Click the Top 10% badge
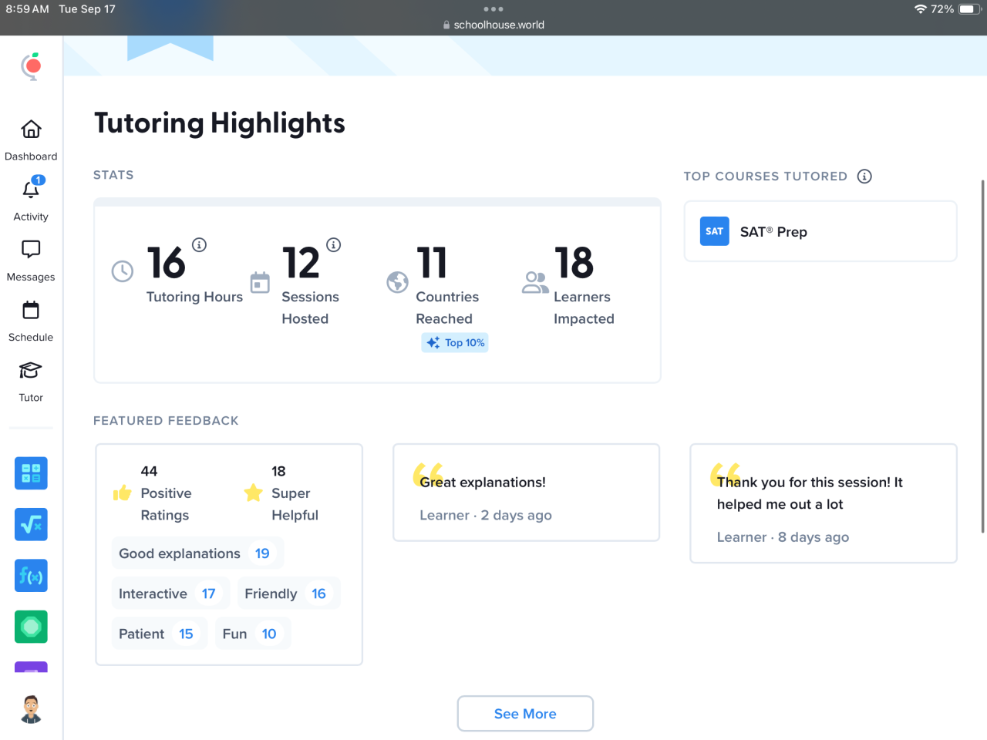 tap(455, 343)
